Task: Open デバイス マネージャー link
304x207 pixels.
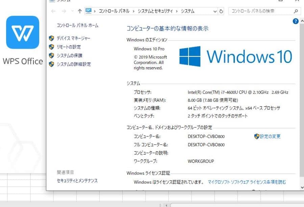Action: (74, 38)
